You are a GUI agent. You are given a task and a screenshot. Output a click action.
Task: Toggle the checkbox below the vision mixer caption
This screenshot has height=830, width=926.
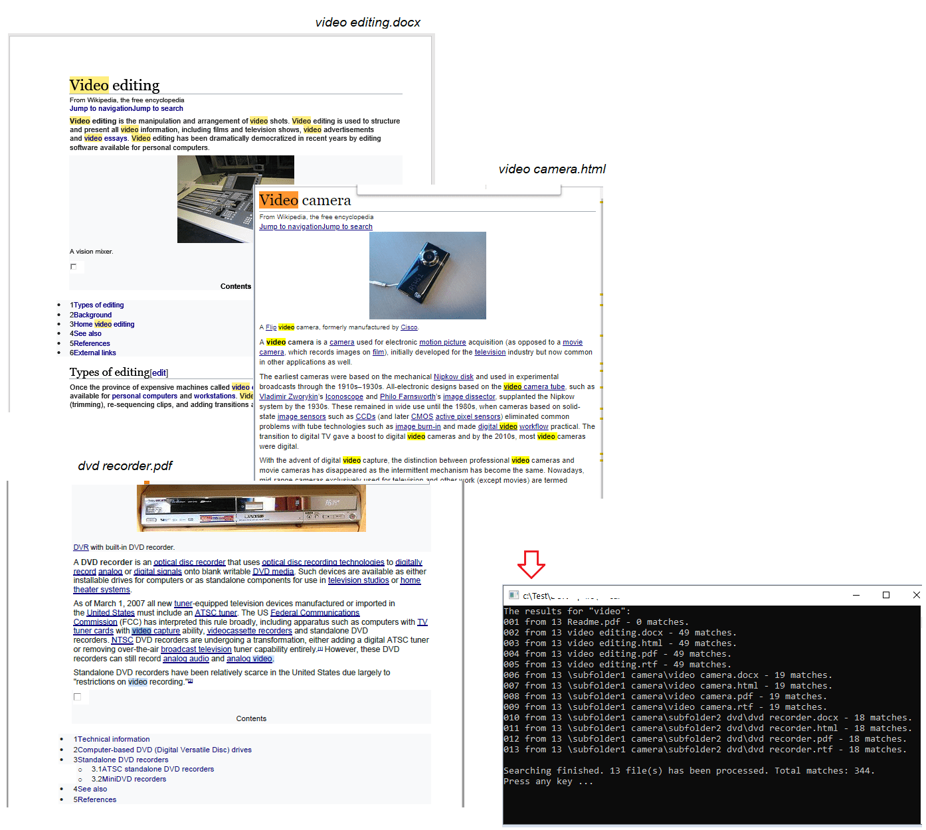(x=73, y=266)
